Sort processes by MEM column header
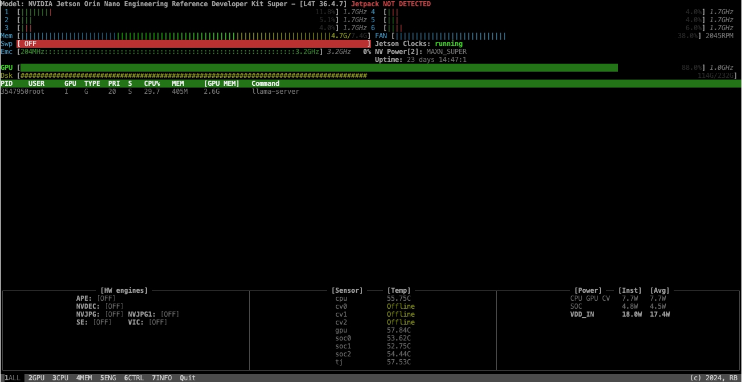The width and height of the screenshot is (742, 382). [178, 84]
